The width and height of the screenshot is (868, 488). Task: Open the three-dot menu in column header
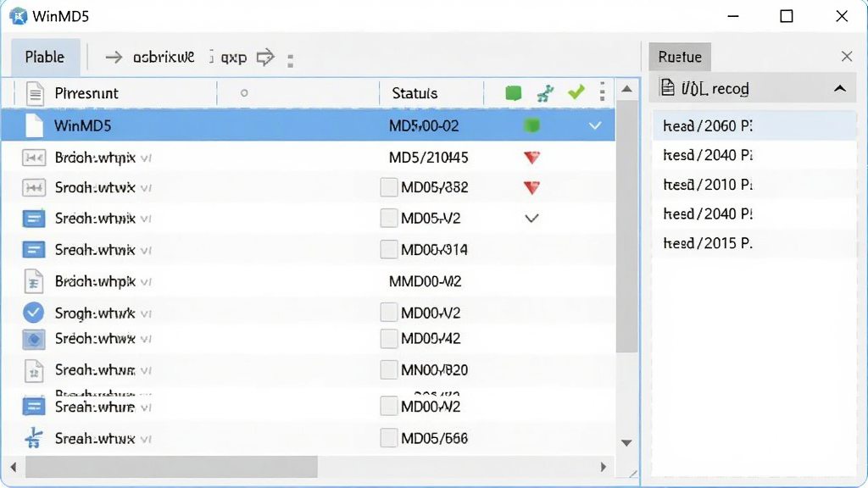[x=603, y=91]
